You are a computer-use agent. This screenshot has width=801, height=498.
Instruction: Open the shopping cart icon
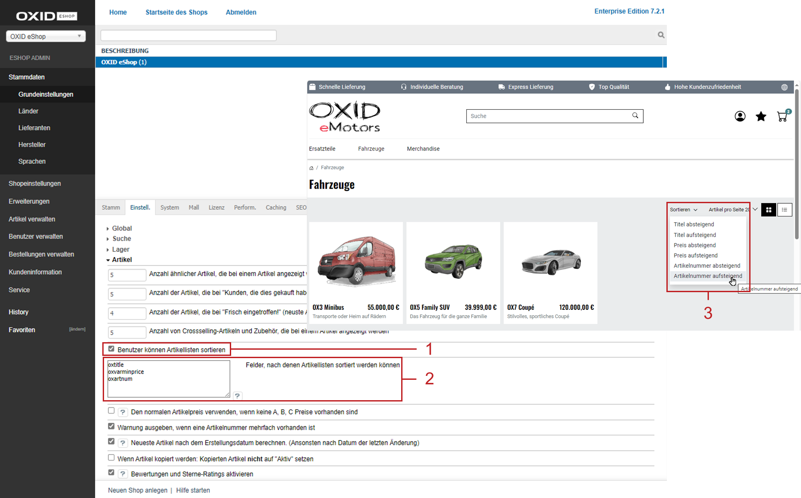782,116
